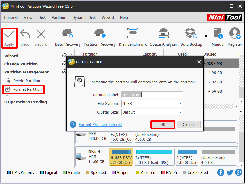
Task: Click the Undo arrow icon
Action: [x=25, y=34]
